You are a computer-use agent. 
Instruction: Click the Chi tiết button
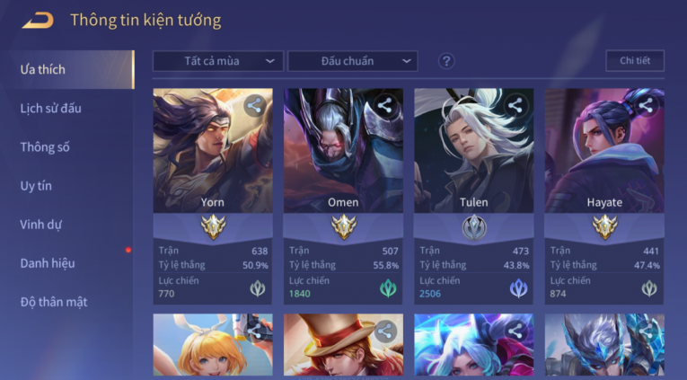[635, 60]
